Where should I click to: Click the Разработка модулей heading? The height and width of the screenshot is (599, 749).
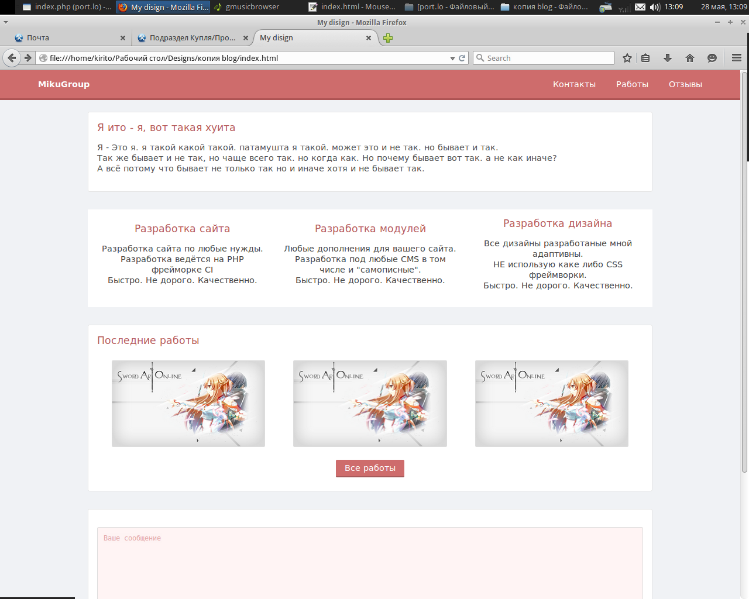point(370,229)
